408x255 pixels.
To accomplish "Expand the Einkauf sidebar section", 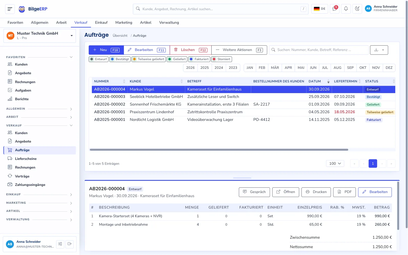I will (x=40, y=195).
